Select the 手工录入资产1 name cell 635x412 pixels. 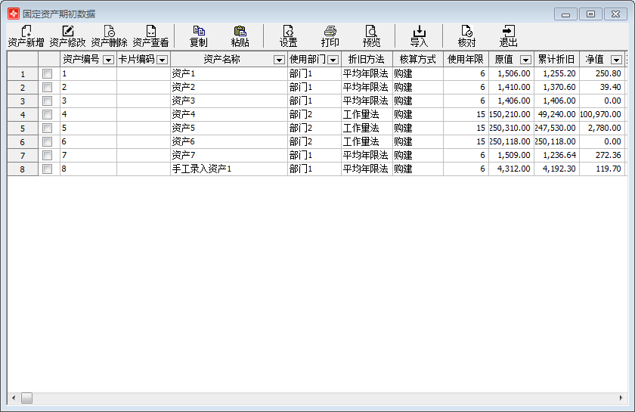coord(228,169)
